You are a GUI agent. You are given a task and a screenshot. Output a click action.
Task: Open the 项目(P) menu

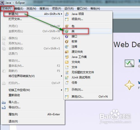click(x=57, y=9)
